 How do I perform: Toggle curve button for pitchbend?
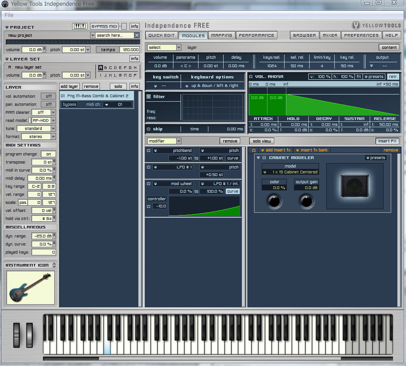(233, 158)
